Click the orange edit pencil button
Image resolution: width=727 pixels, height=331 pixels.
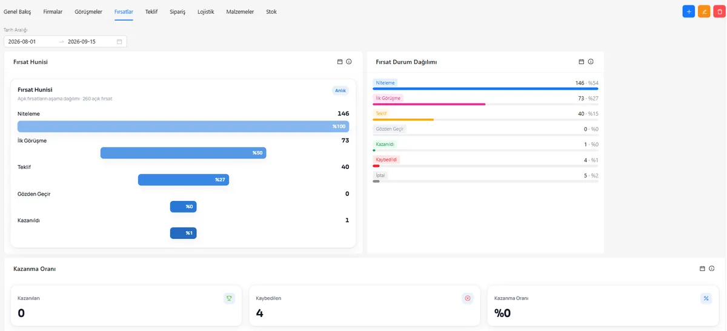[704, 11]
